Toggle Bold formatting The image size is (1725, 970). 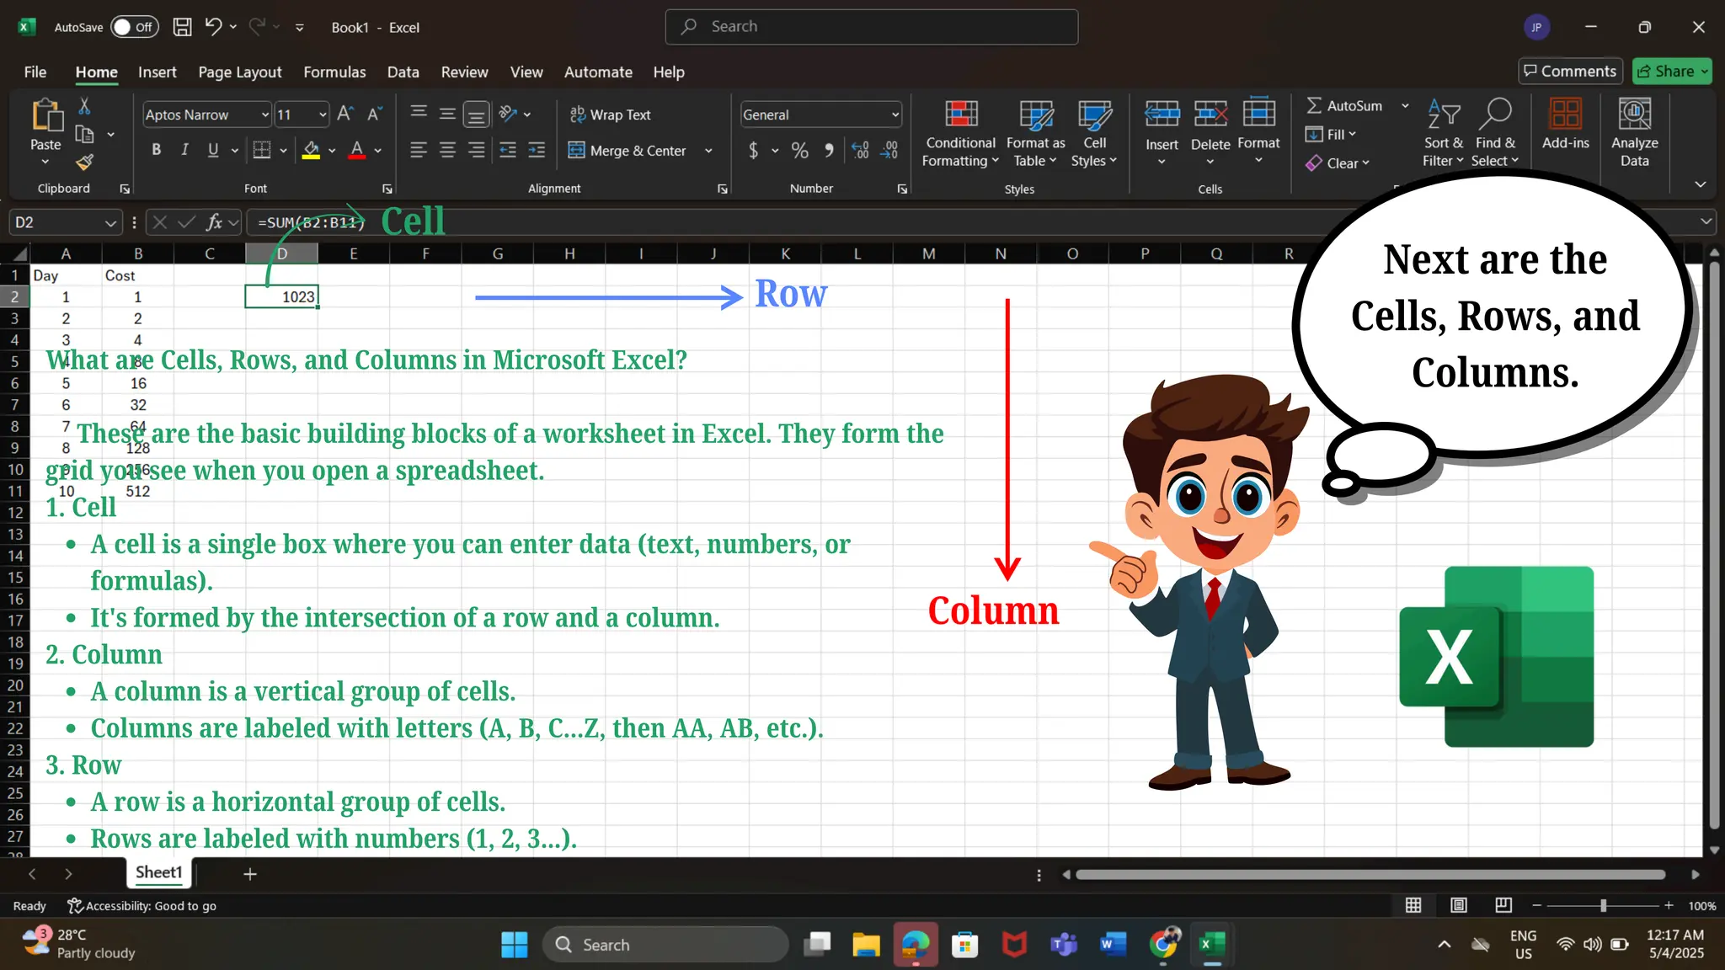(x=156, y=151)
